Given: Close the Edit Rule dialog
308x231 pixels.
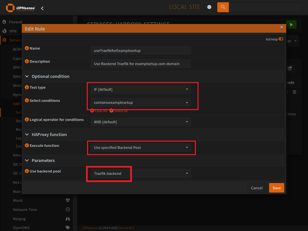Looking at the screenshot, I should click(x=282, y=27).
